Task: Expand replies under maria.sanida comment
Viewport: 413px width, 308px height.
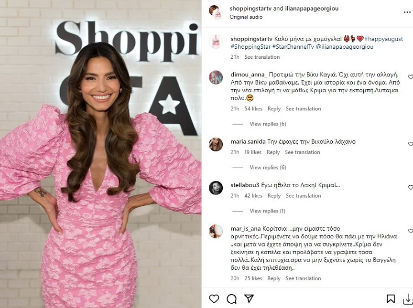Action: [268, 167]
